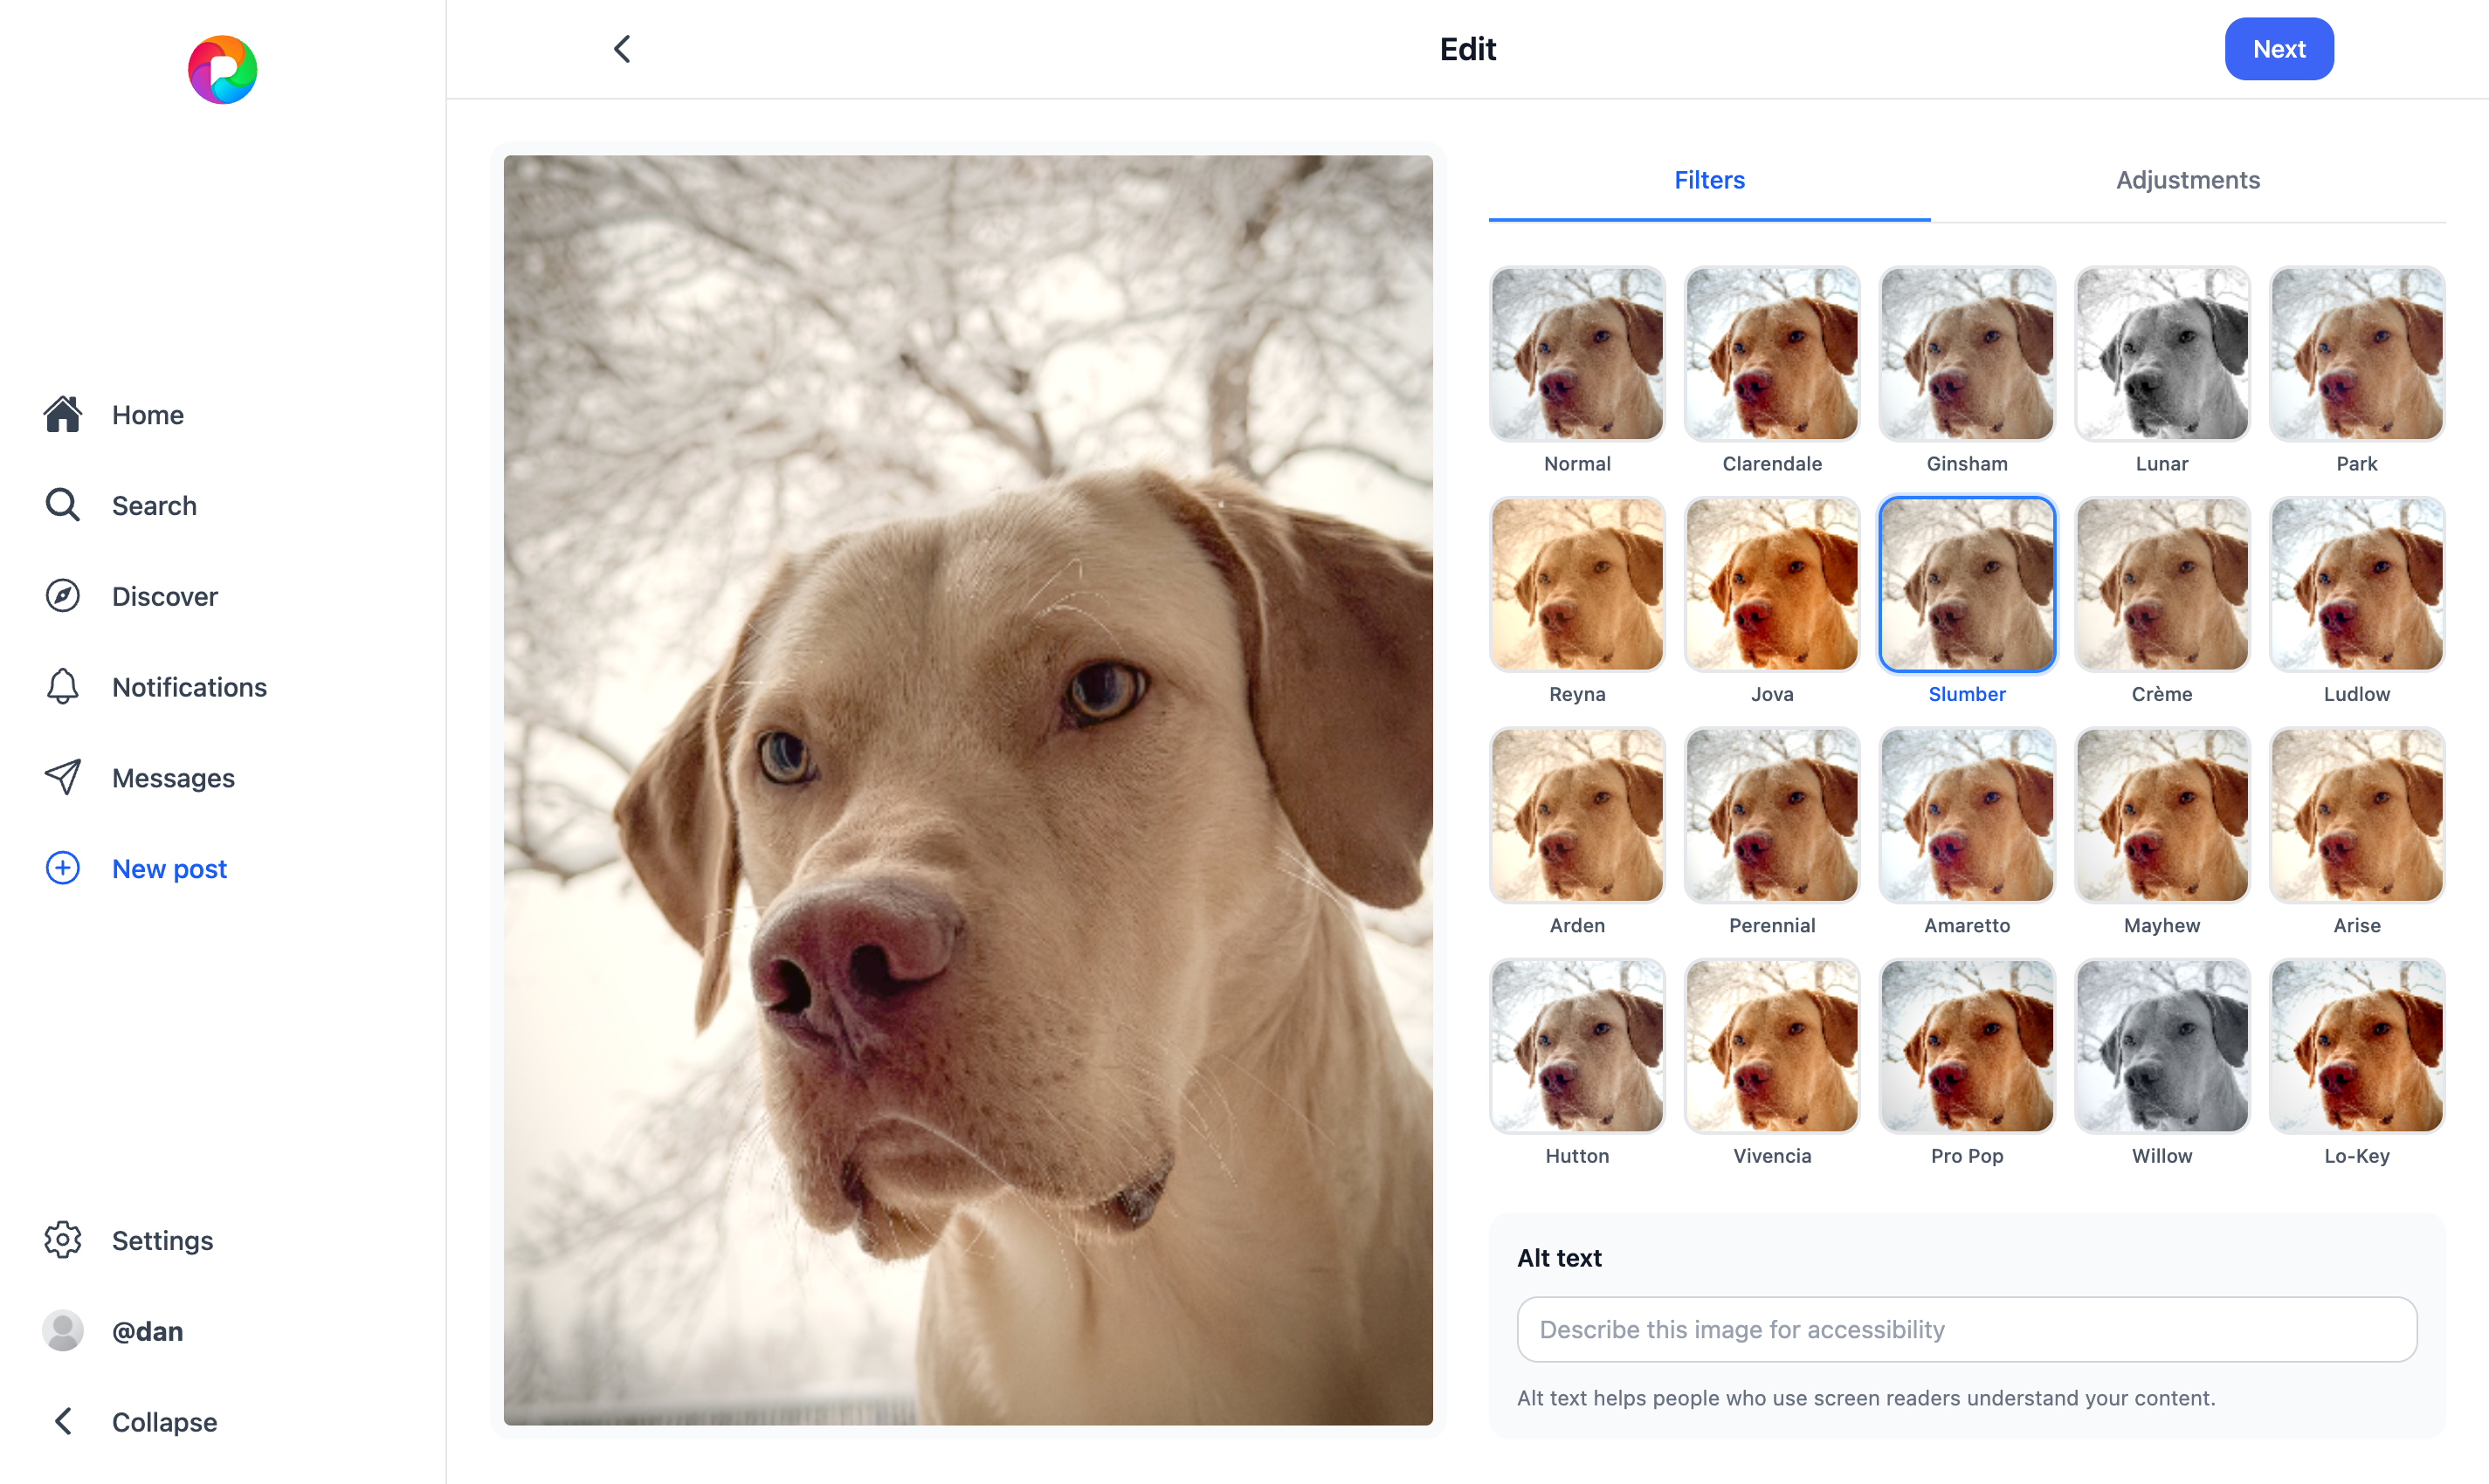Select the Normal filter thumbnail
This screenshot has width=2489, height=1484.
click(1576, 354)
